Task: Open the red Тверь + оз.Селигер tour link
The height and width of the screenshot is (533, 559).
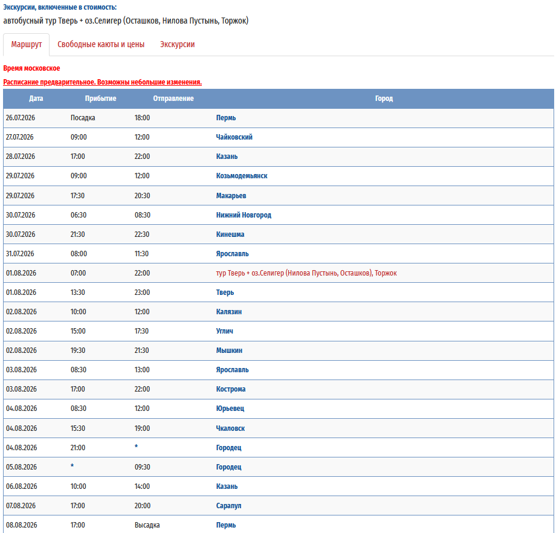Action: point(306,273)
